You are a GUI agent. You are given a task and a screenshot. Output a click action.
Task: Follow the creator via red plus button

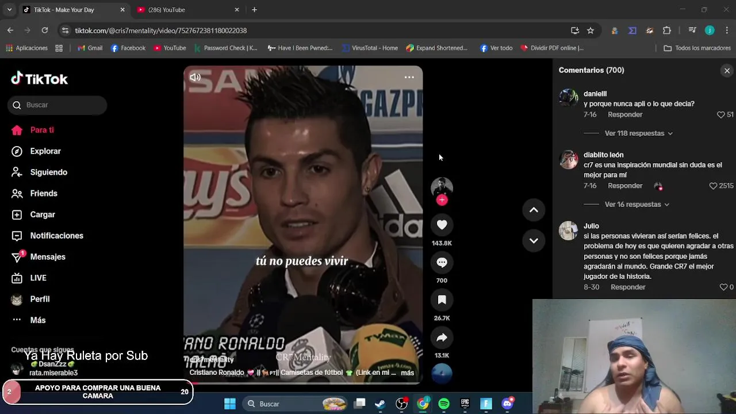coord(442,200)
